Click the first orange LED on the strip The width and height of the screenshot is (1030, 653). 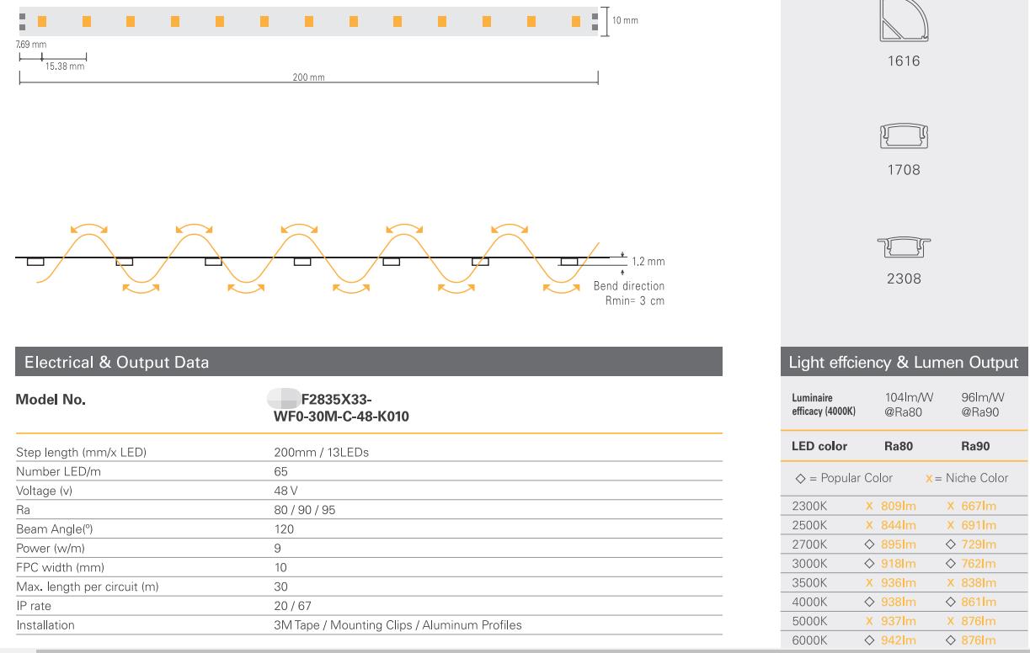tap(40, 21)
